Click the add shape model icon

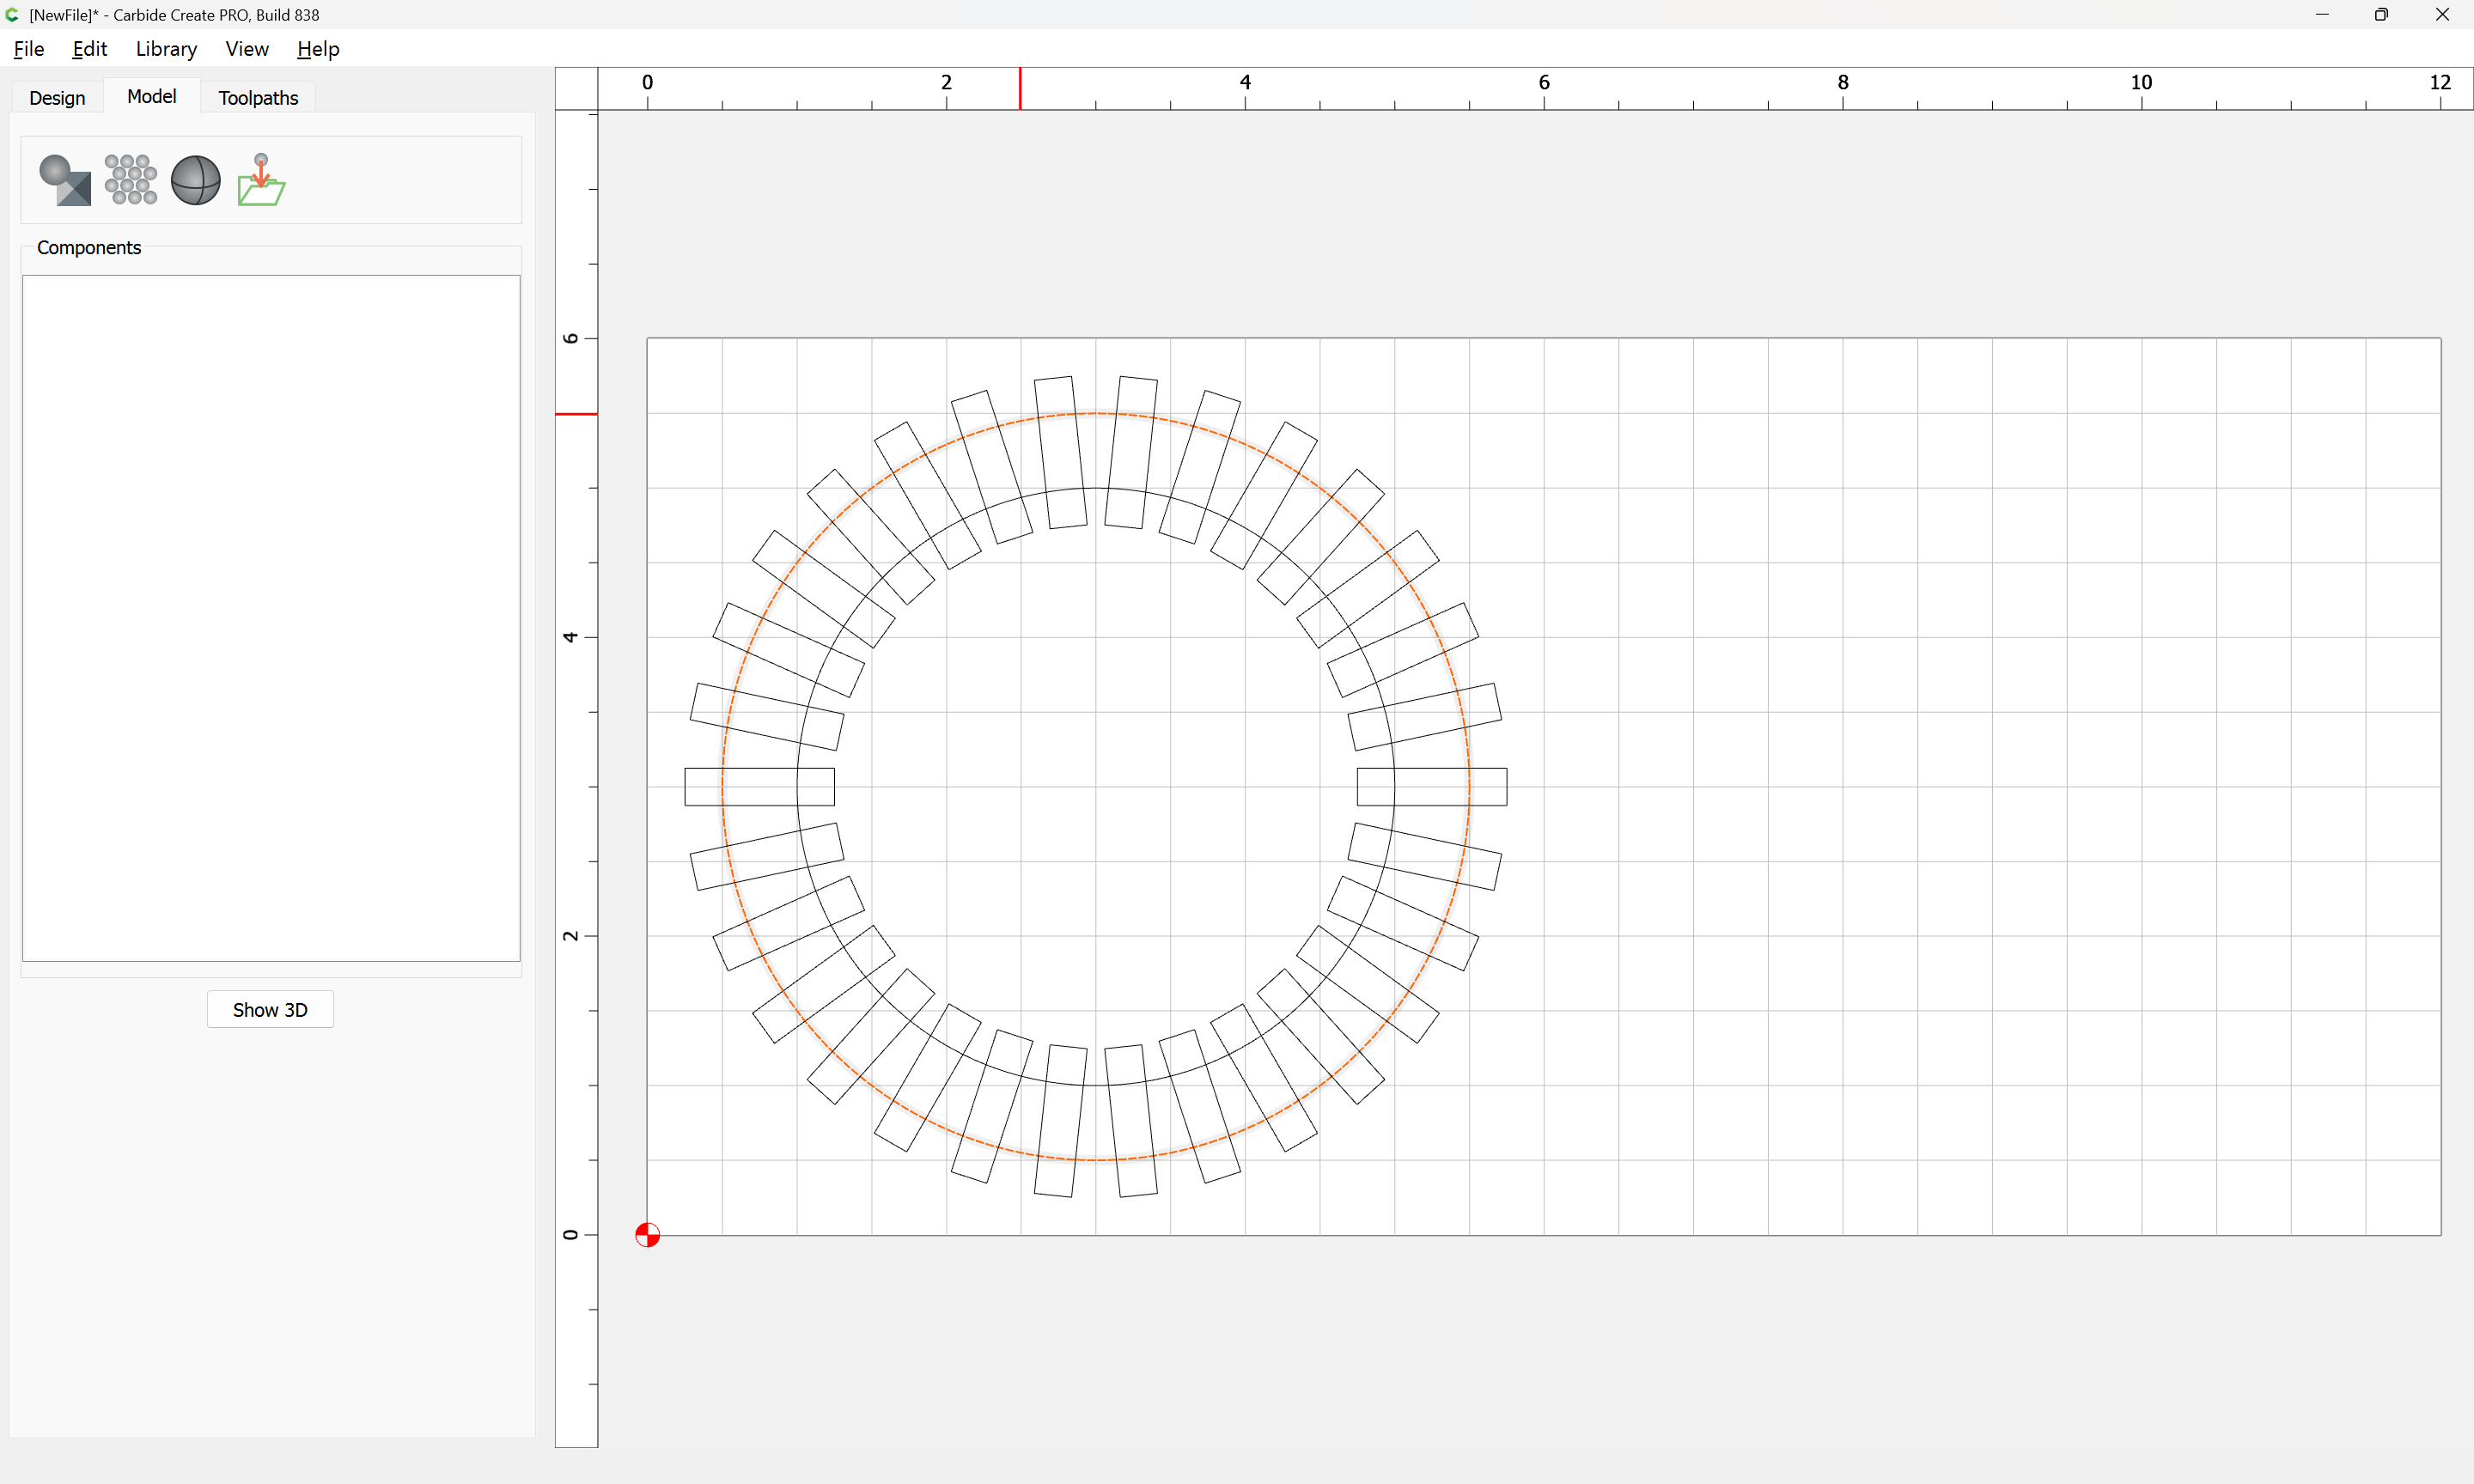[x=65, y=180]
